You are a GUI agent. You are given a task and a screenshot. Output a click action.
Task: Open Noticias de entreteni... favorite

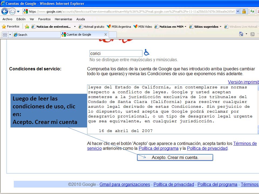tap(51, 27)
